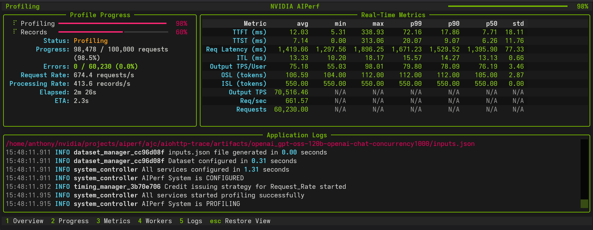
Task: Click the Req Latency (ms) row label
Action: coord(236,49)
